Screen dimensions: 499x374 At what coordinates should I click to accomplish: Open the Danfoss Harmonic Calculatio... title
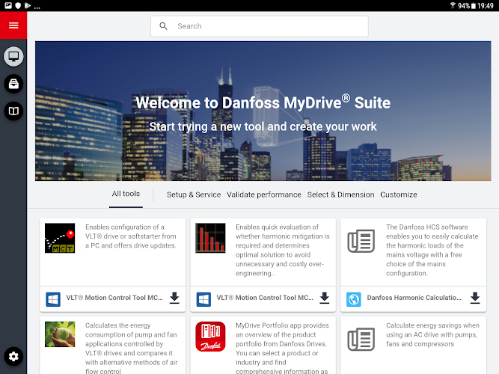click(414, 298)
